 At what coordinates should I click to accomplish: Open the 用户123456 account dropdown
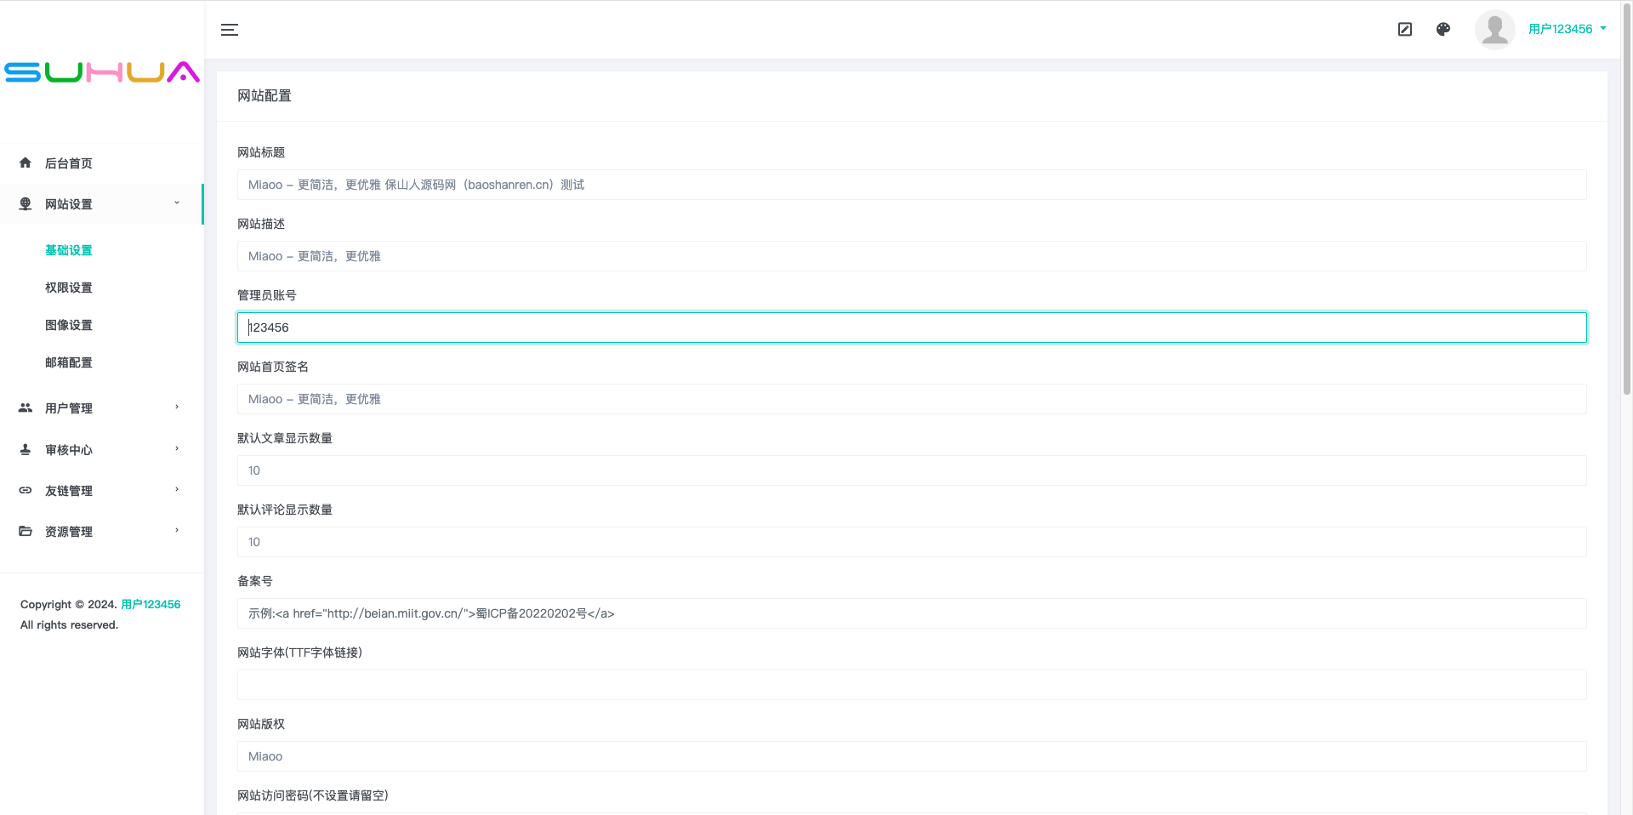click(x=1568, y=29)
